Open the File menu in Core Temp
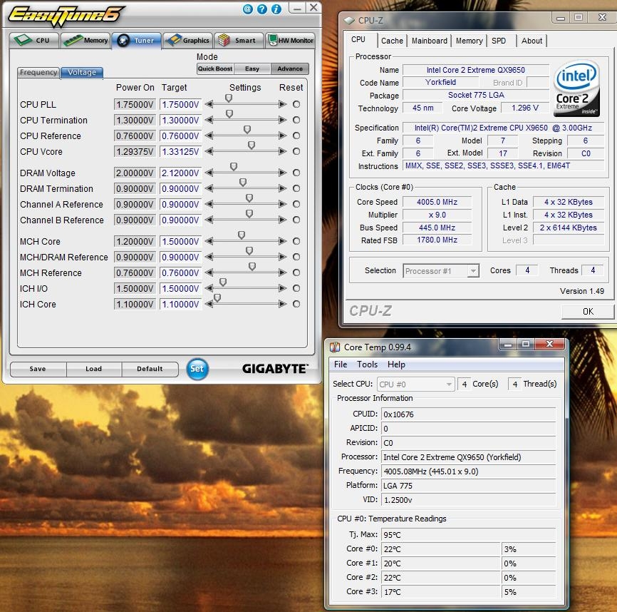This screenshot has height=612, width=617. pyautogui.click(x=341, y=364)
